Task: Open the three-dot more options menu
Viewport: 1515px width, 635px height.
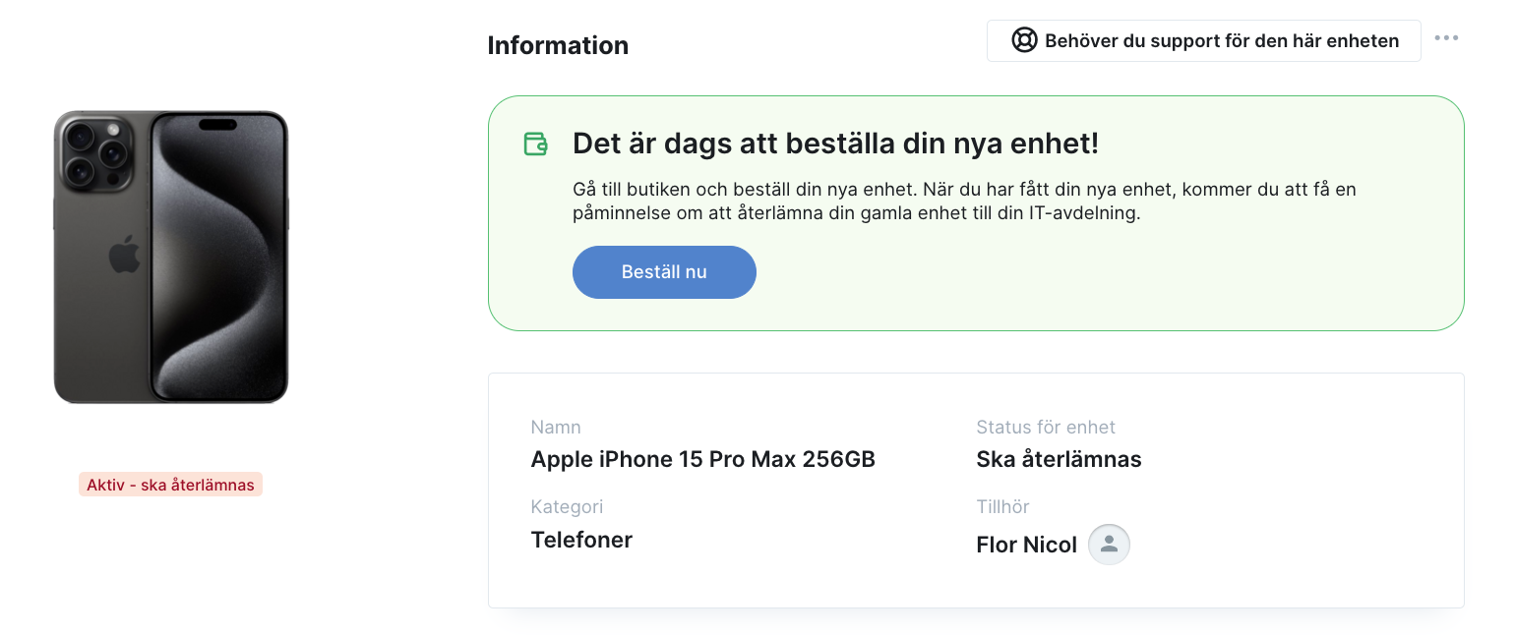Action: click(x=1446, y=38)
